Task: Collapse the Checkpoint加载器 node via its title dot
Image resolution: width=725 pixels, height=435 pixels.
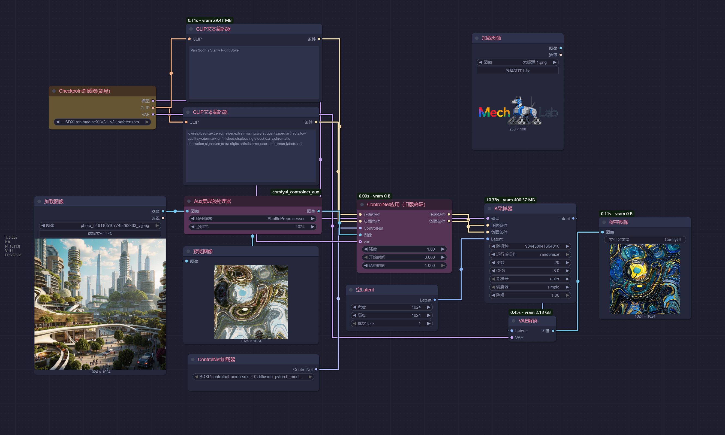Action: point(54,91)
